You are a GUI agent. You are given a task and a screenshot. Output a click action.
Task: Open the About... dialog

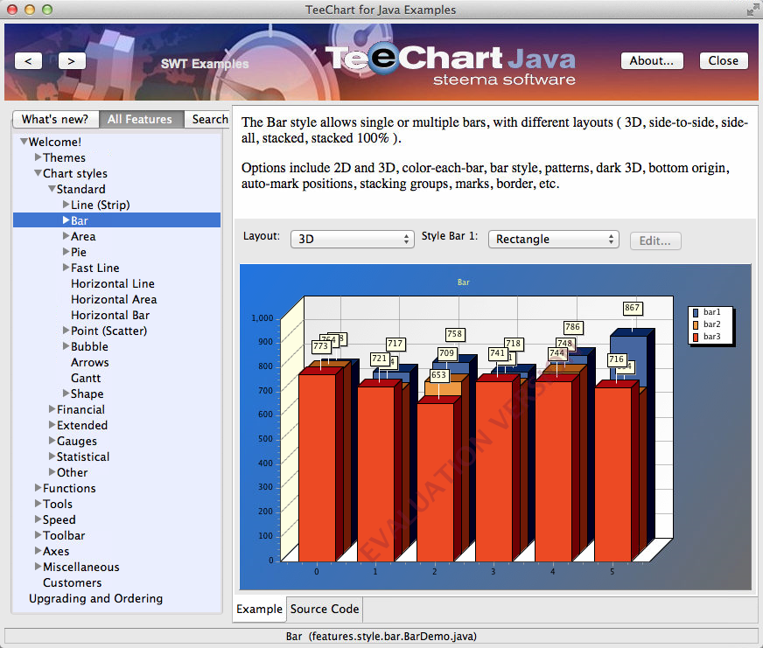[x=652, y=61]
